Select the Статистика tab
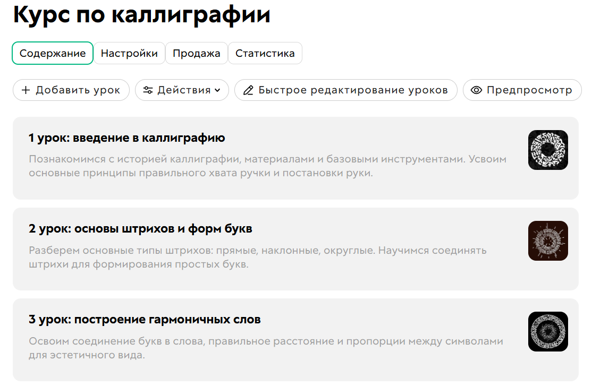Image resolution: width=592 pixels, height=386 pixels. pyautogui.click(x=265, y=53)
